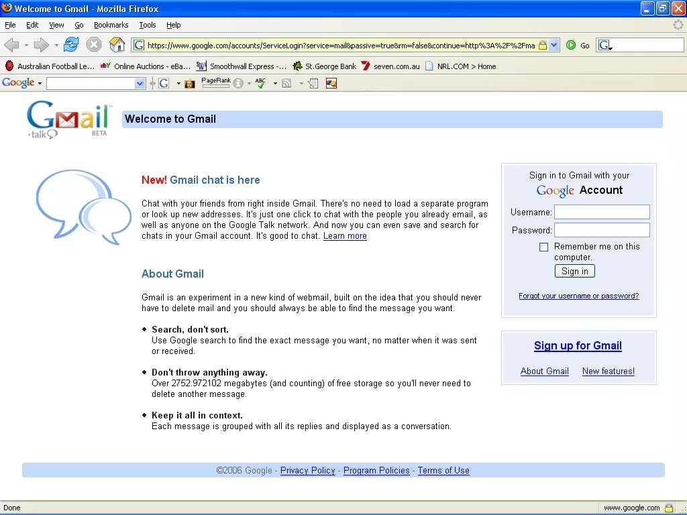Open the RSS subscribe dropdown arrow
Viewport: 687px width, 515px height.
click(x=301, y=83)
